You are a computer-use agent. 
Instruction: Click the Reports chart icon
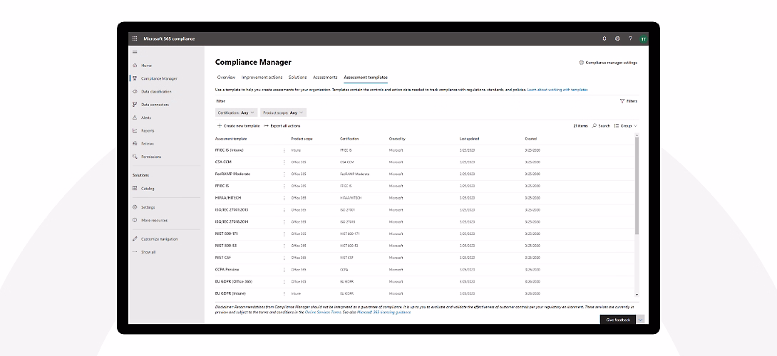[x=135, y=131]
